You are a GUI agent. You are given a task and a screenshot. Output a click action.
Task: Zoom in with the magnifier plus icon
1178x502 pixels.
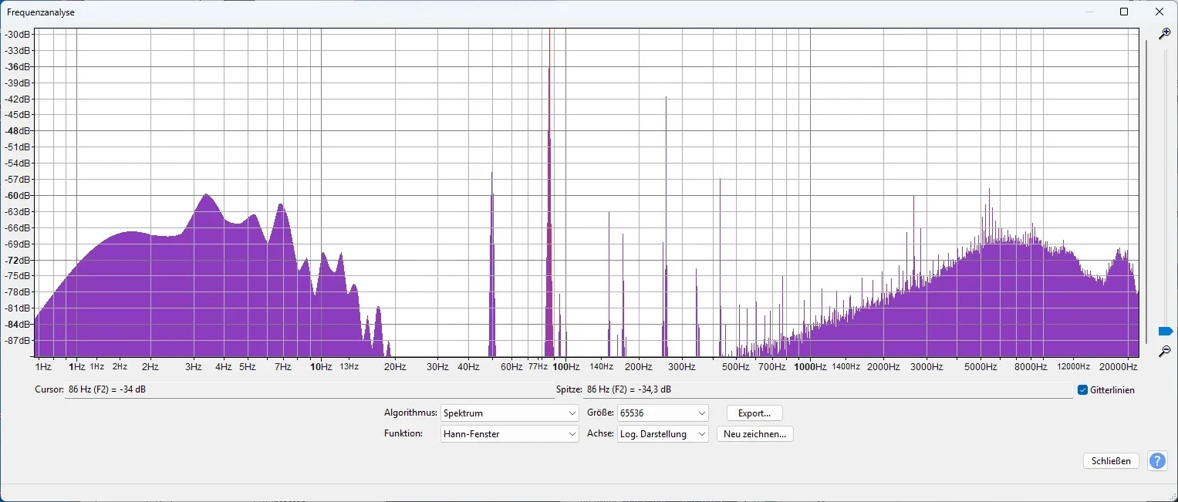[x=1165, y=34]
